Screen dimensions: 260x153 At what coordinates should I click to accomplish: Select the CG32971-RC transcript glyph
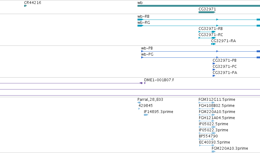[207, 38]
